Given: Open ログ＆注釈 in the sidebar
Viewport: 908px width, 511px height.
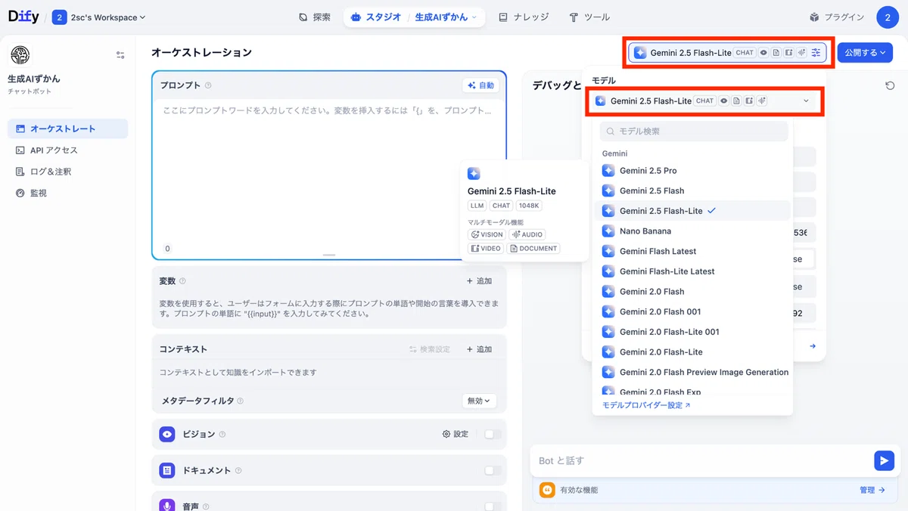Looking at the screenshot, I should point(68,172).
